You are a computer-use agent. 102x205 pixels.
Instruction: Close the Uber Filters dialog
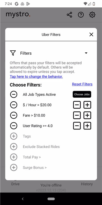coord(91,34)
